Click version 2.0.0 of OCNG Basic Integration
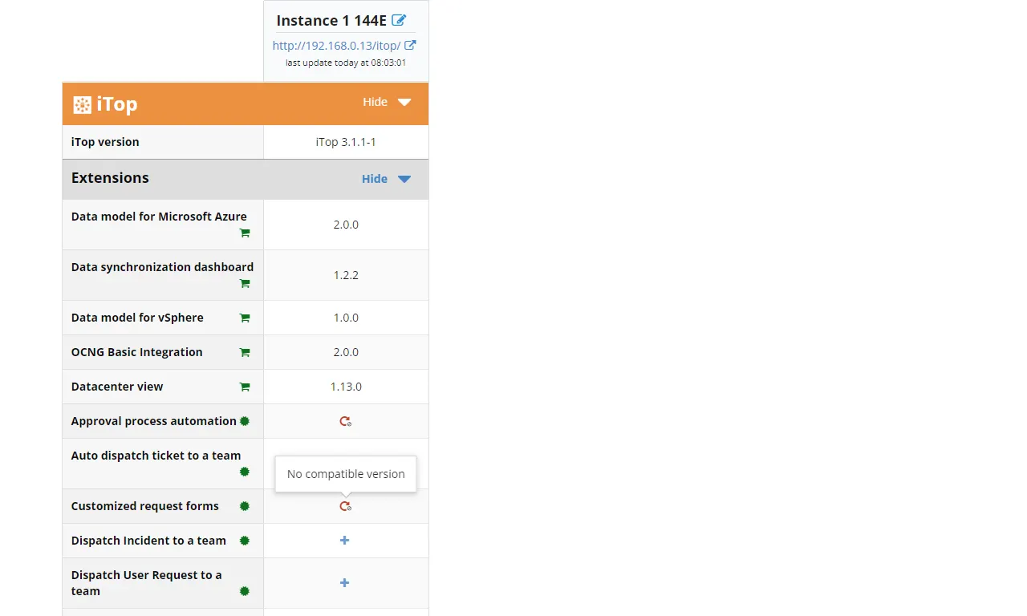 click(346, 352)
